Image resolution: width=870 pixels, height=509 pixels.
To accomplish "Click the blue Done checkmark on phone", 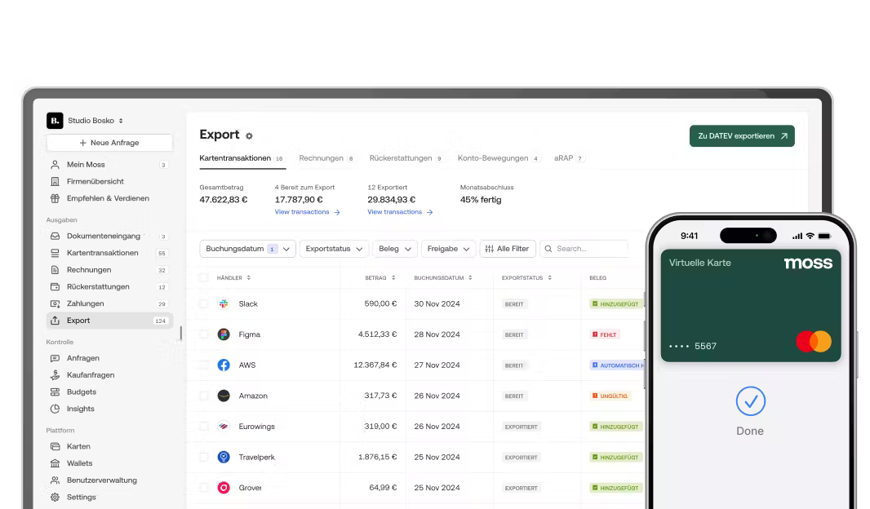I will click(x=751, y=401).
